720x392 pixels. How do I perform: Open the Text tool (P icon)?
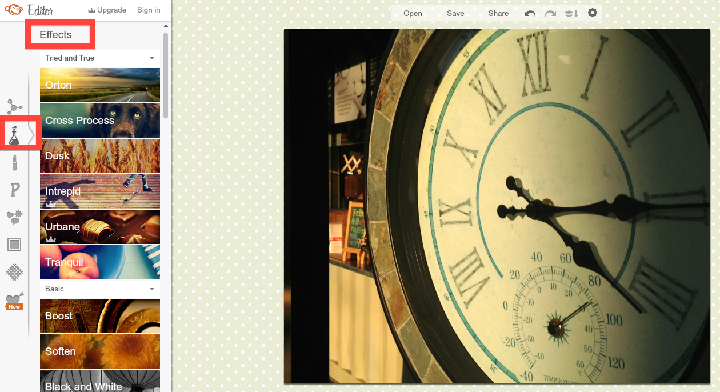(x=14, y=190)
